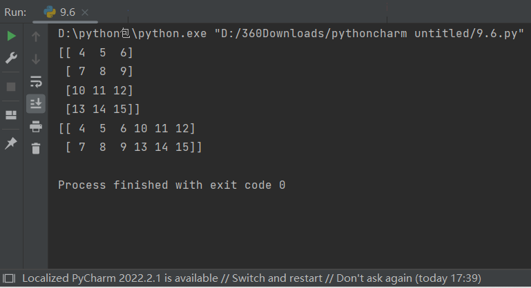Image resolution: width=531 pixels, height=288 pixels.
Task: Toggle Scroll to End of output
Action: [x=36, y=103]
